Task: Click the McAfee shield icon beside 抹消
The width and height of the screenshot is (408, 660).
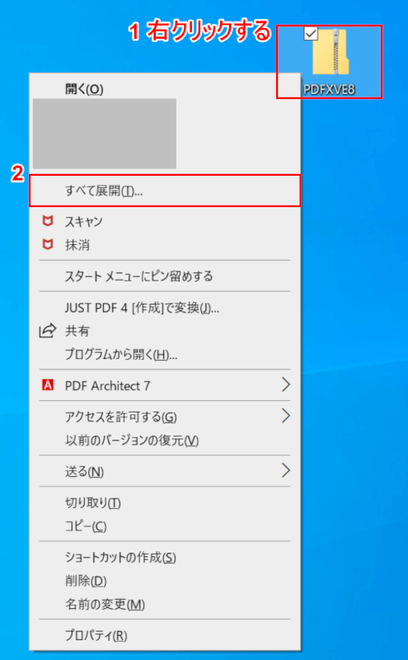Action: click(x=48, y=244)
